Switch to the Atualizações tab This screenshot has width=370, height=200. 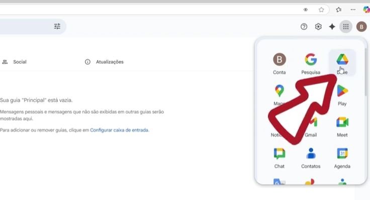coord(104,62)
